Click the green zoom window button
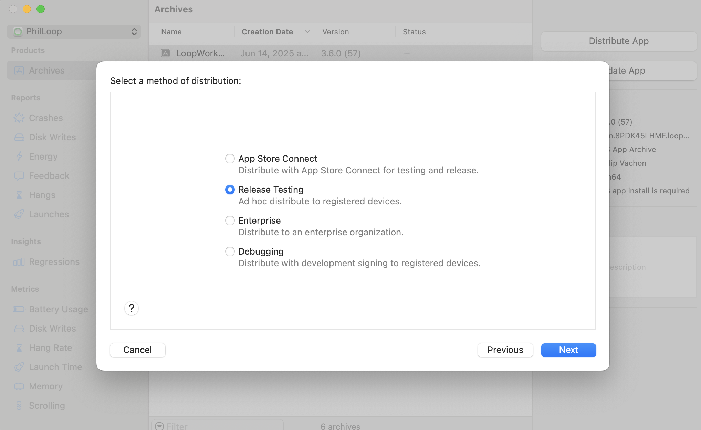 click(41, 9)
